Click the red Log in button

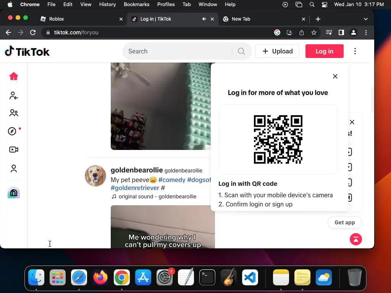click(325, 51)
